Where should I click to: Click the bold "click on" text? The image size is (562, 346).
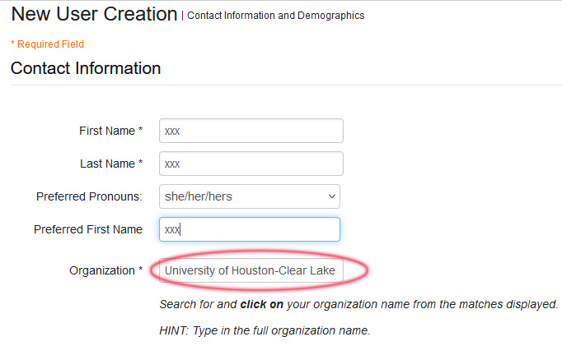[x=261, y=304]
